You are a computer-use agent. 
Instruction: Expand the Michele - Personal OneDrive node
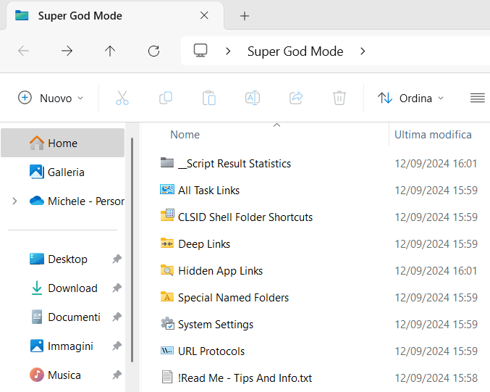(14, 201)
